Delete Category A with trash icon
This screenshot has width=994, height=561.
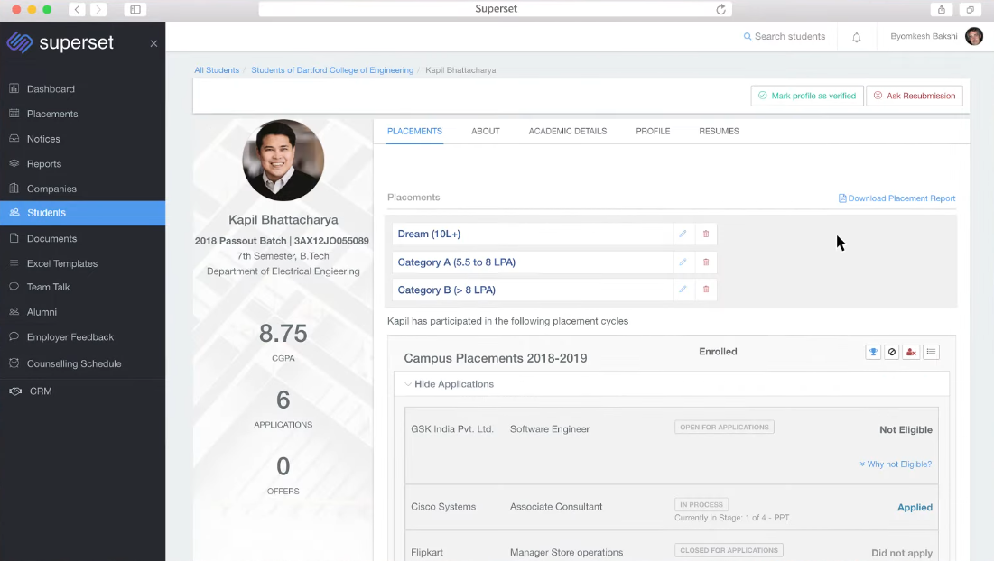[x=706, y=262]
